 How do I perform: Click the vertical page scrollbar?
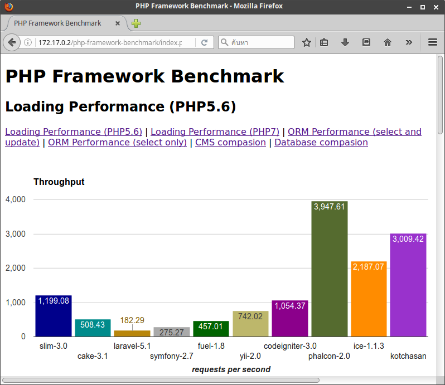point(440,216)
